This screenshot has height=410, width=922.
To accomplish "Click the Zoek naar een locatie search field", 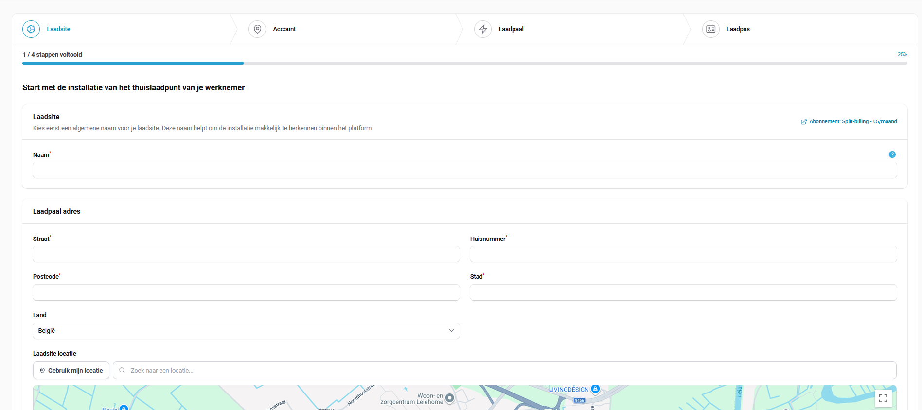I will click(x=505, y=371).
